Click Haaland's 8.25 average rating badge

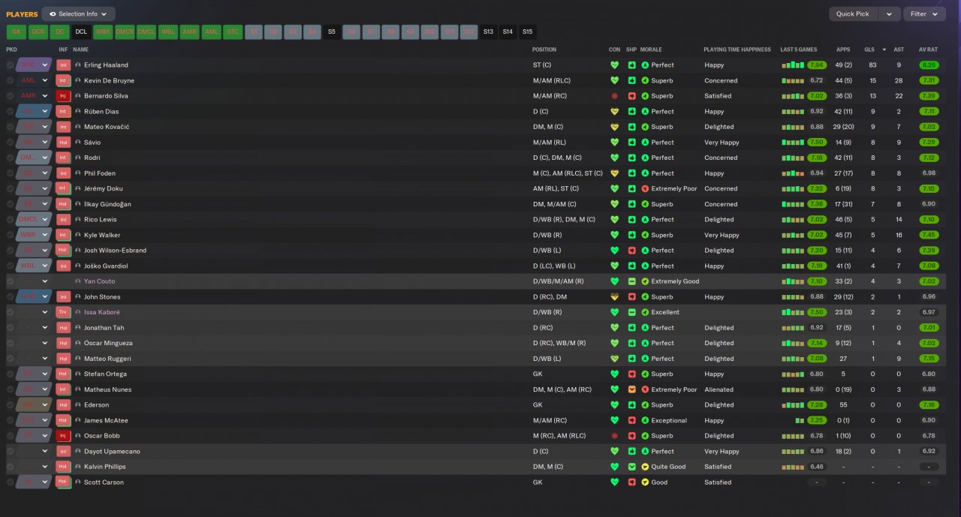929,65
